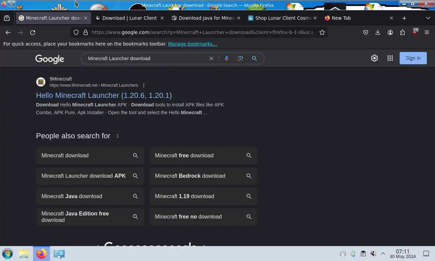Open the Firefox hamburger application menu

[x=427, y=32]
